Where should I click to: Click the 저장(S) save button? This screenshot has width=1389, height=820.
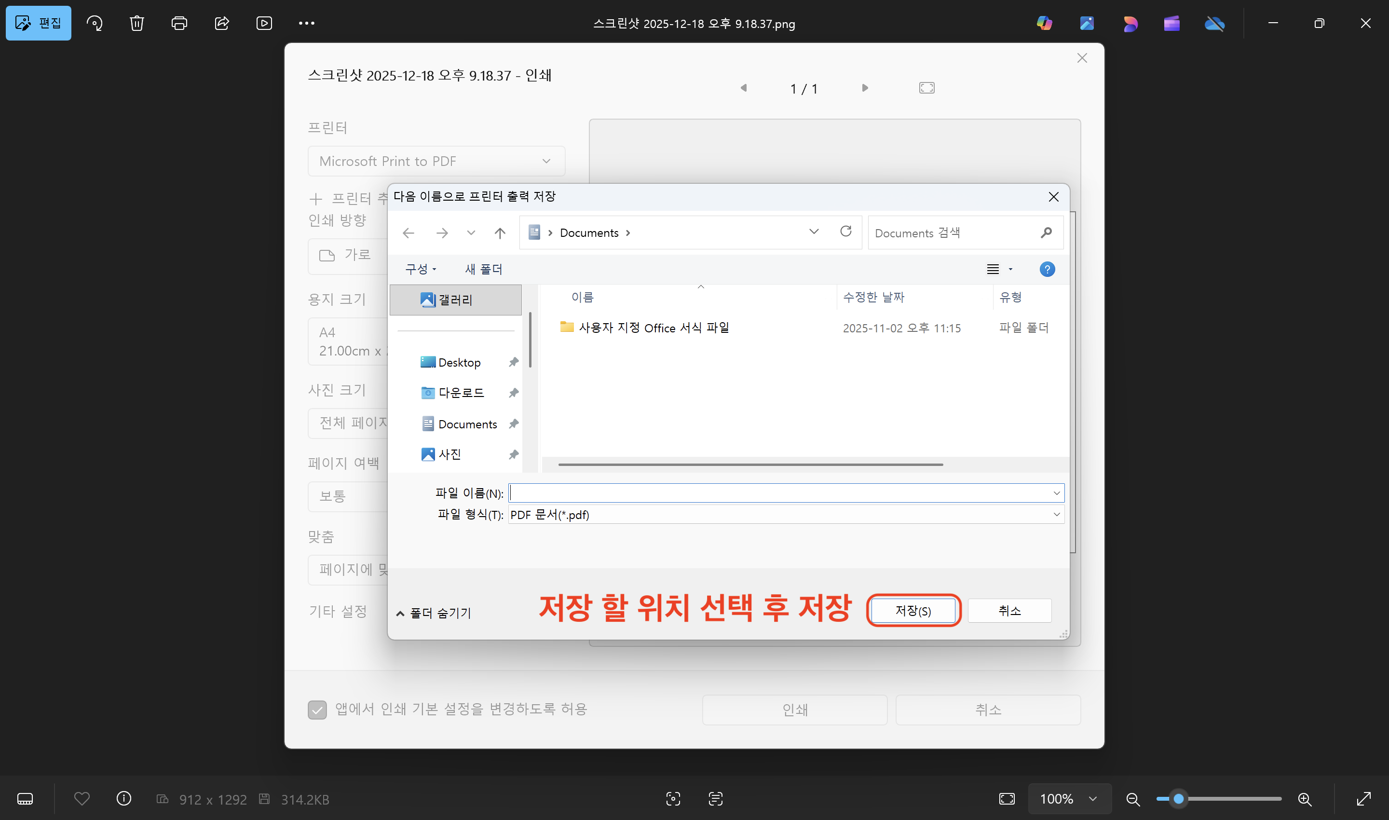[x=913, y=611]
